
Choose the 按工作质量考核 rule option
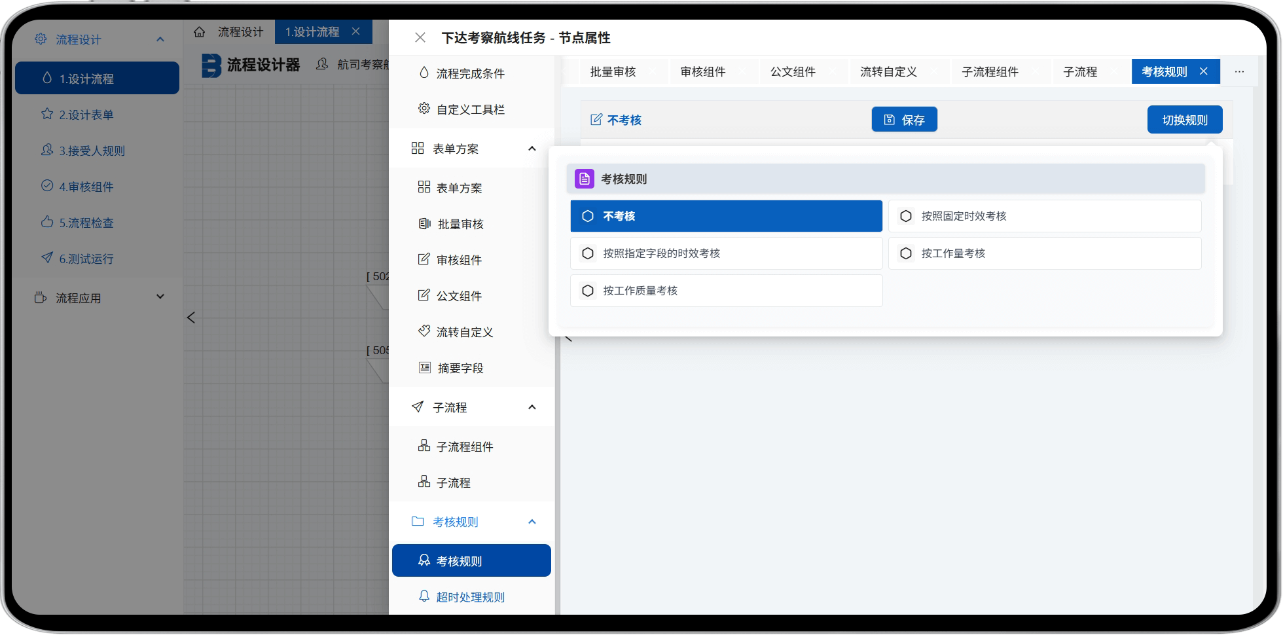[x=726, y=291]
